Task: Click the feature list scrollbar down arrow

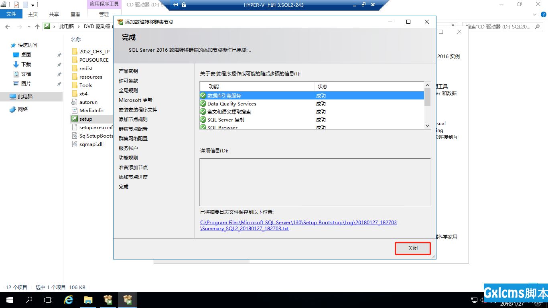Action: pyautogui.click(x=427, y=126)
